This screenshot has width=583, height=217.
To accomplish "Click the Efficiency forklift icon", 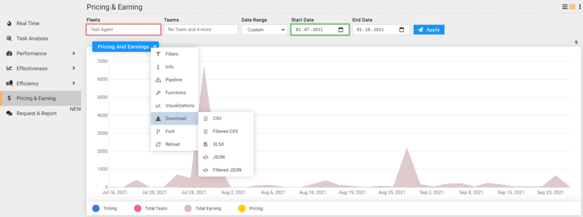I will point(9,84).
